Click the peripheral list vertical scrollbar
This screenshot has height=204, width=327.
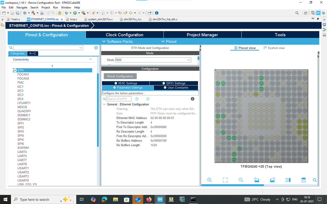pos(98,110)
